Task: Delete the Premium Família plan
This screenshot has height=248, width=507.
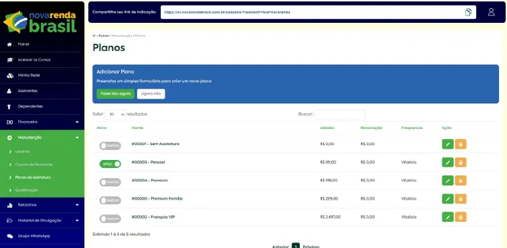Action: tap(461, 199)
